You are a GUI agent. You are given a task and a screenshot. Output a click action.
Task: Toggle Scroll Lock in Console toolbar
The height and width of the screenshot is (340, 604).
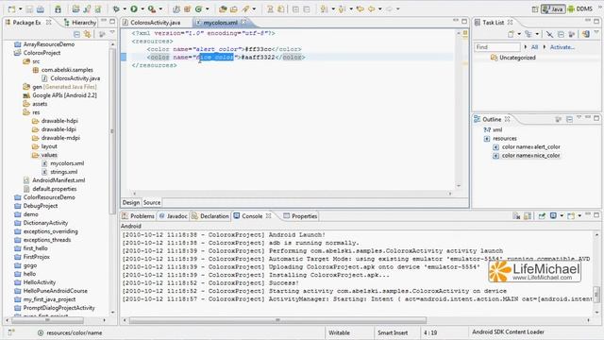click(x=528, y=216)
